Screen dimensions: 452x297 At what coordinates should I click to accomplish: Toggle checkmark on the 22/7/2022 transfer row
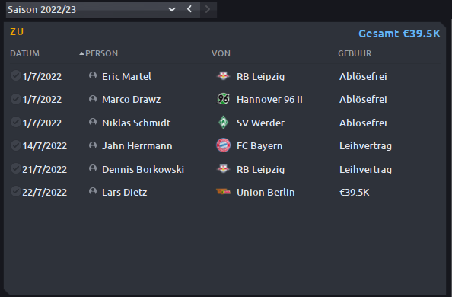(15, 191)
